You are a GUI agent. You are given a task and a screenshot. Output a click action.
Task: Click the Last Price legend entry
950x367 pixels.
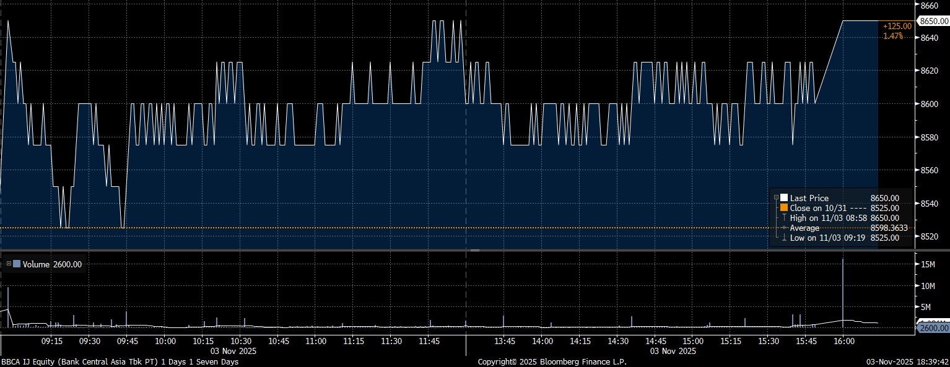(x=809, y=198)
